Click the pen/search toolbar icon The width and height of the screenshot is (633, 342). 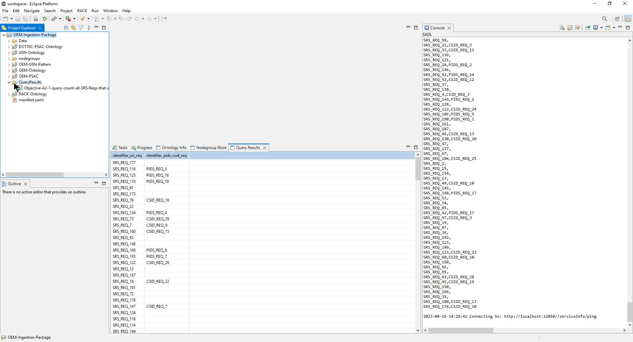tap(83, 19)
